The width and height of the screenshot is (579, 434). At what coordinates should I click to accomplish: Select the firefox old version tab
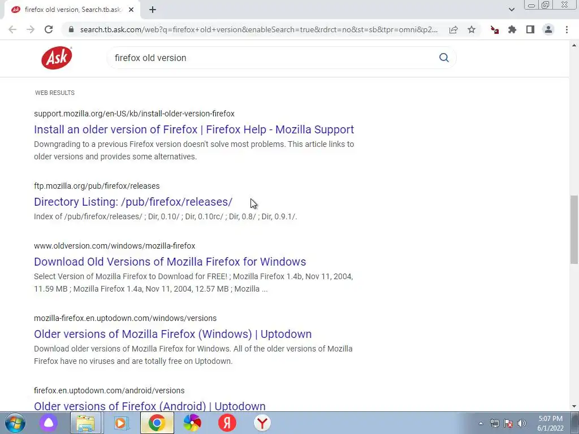point(72,10)
